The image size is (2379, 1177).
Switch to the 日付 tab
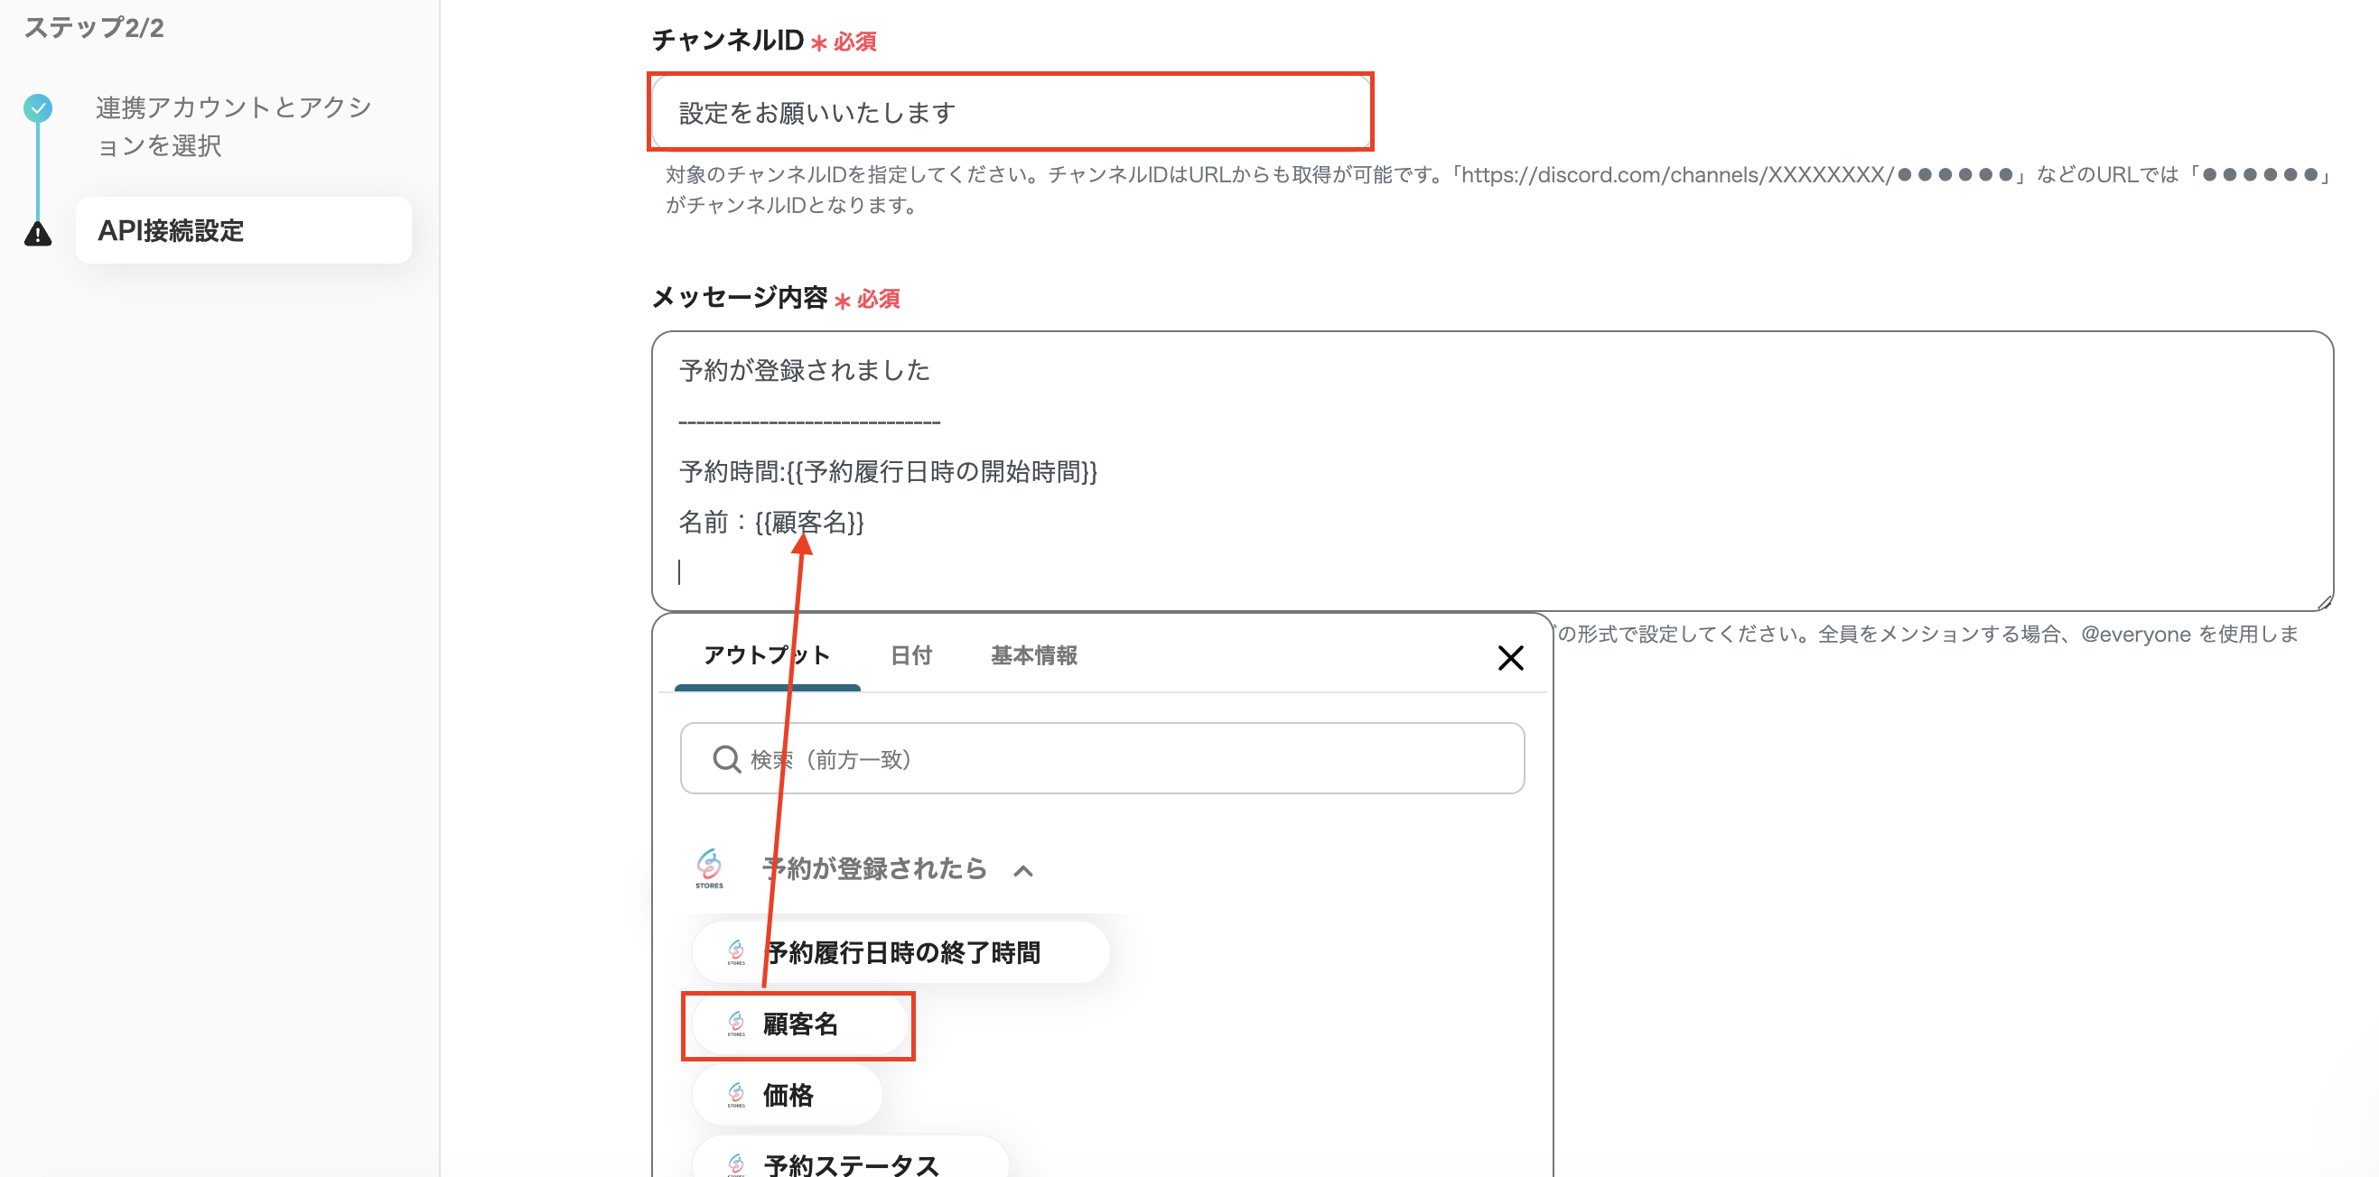click(910, 655)
